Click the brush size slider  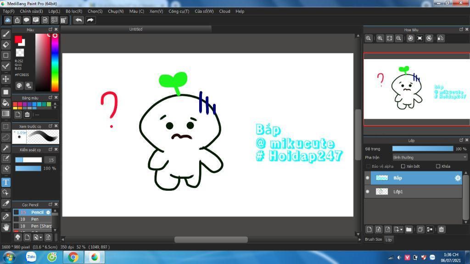[x=28, y=160]
